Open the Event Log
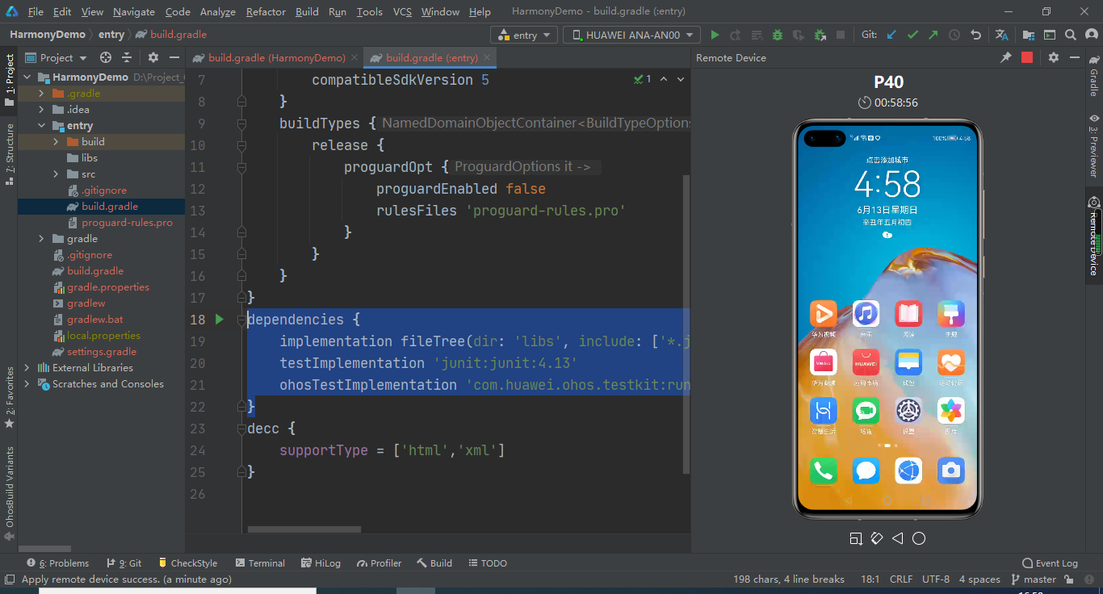This screenshot has width=1103, height=594. pyautogui.click(x=1050, y=563)
